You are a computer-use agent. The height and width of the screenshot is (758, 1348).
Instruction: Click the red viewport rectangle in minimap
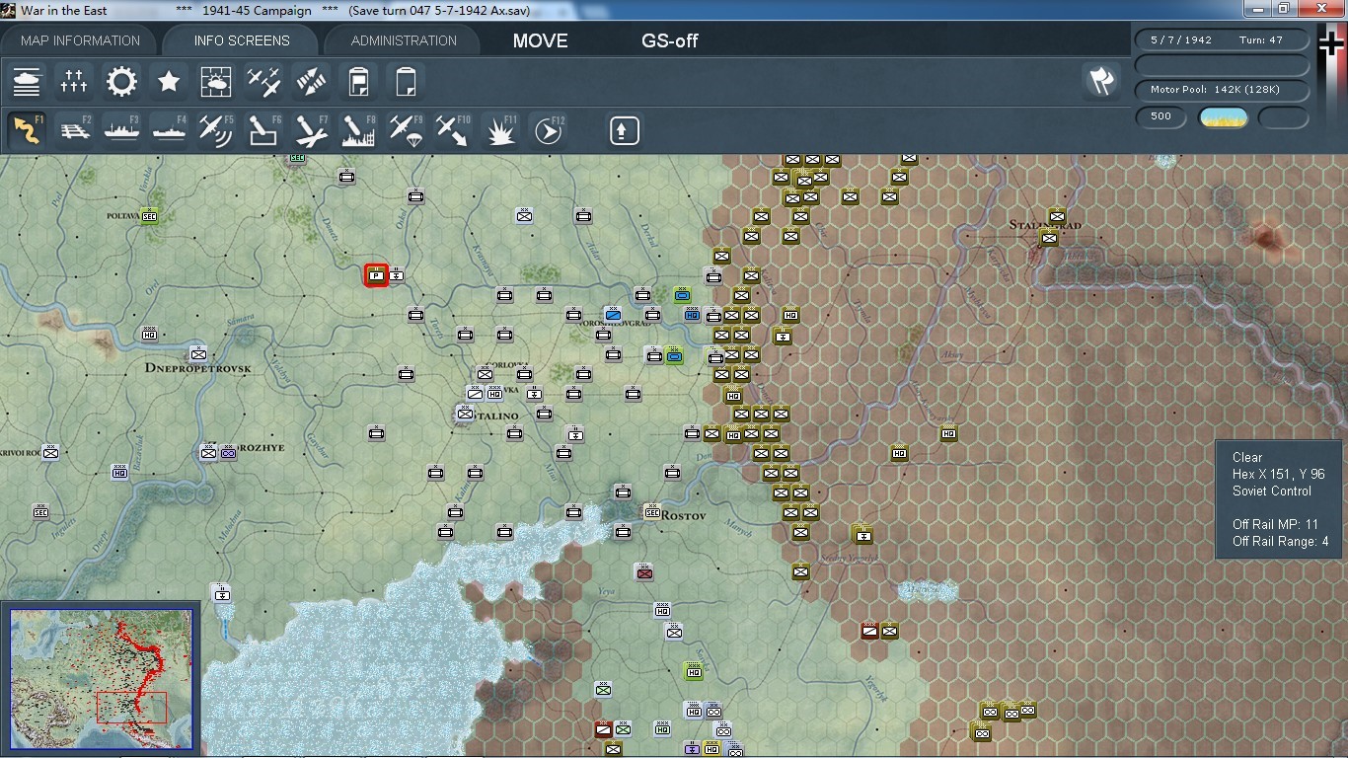(131, 708)
